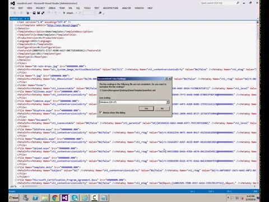Screen dimensions: 269x202
Task: Show hidden system tray icons arrow
Action: coord(228,198)
